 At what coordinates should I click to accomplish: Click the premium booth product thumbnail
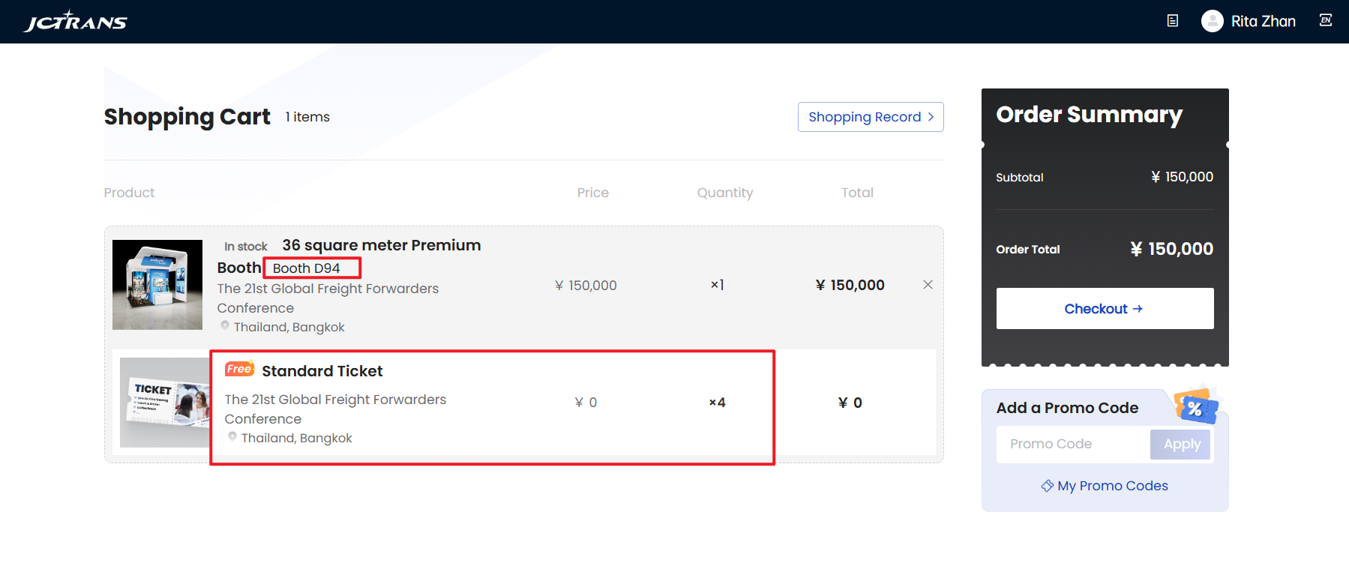tap(157, 285)
